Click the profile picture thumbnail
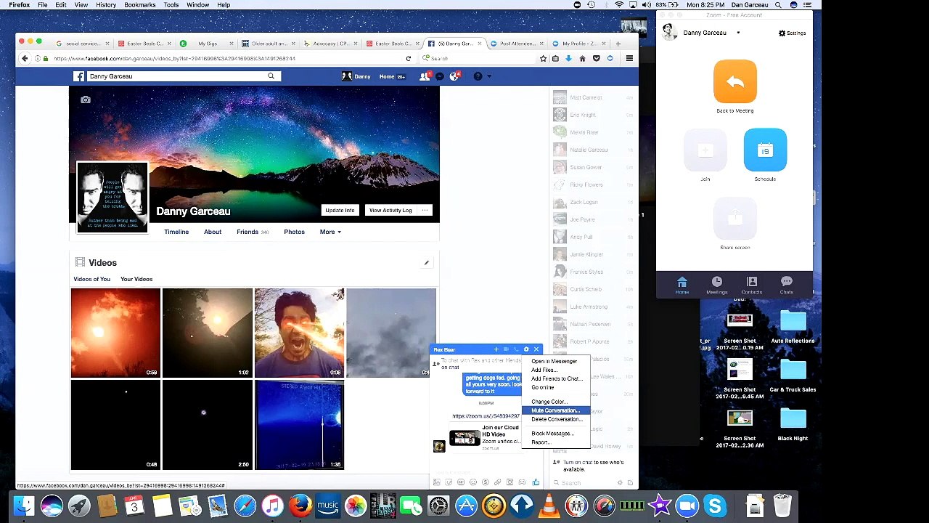 112,197
